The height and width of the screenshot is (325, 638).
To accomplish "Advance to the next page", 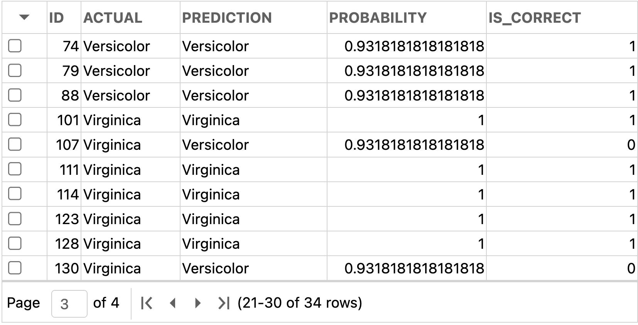I will click(198, 303).
